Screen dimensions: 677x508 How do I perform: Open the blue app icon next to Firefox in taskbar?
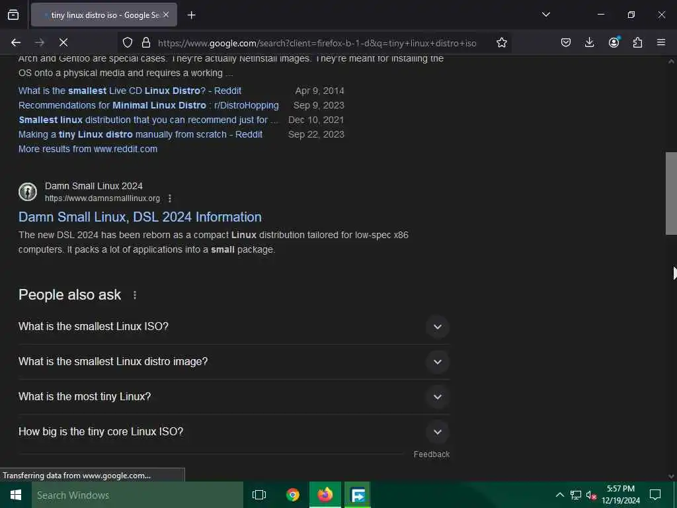click(358, 495)
